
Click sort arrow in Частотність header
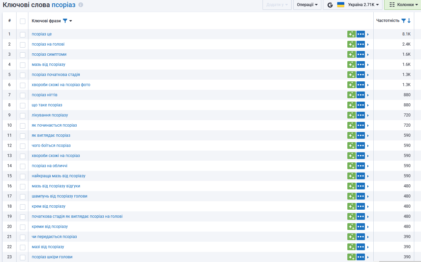click(x=409, y=21)
